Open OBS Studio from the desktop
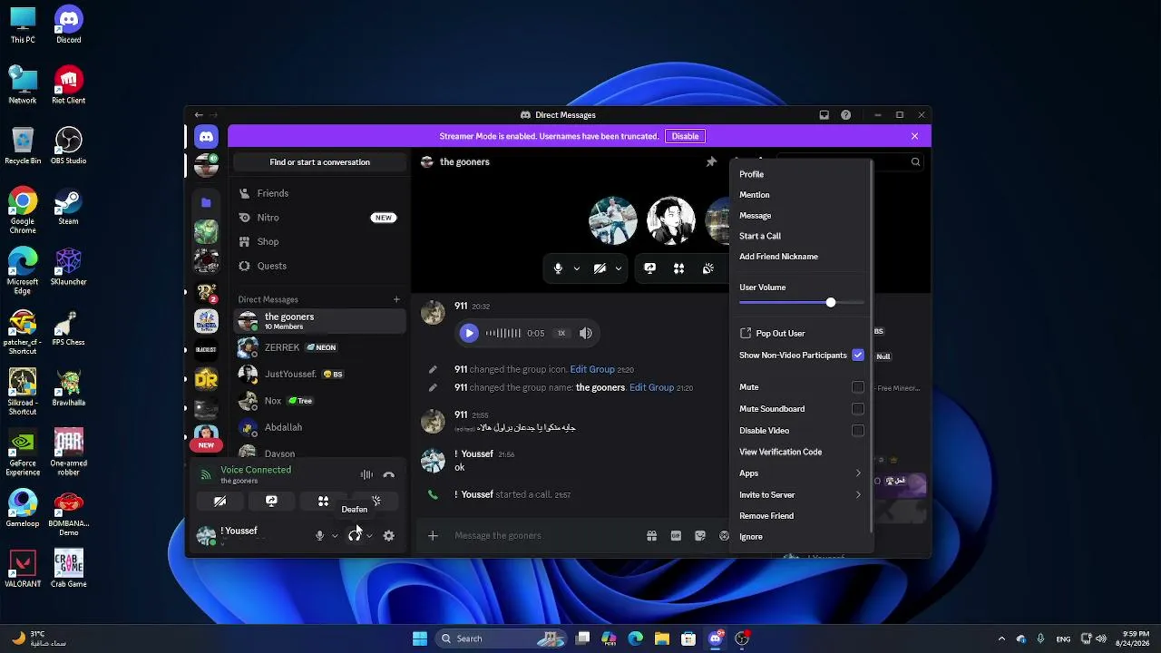 coord(68,145)
